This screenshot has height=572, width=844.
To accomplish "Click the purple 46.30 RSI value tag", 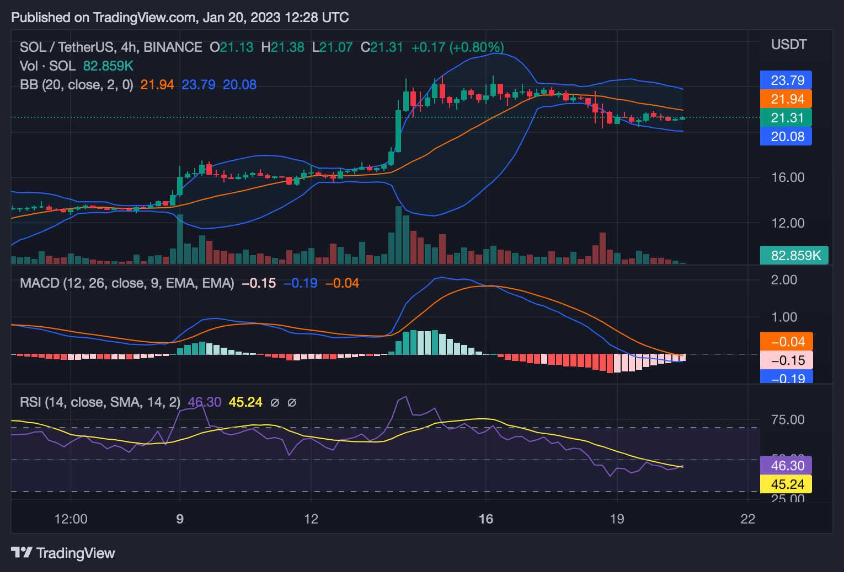I will coord(786,466).
